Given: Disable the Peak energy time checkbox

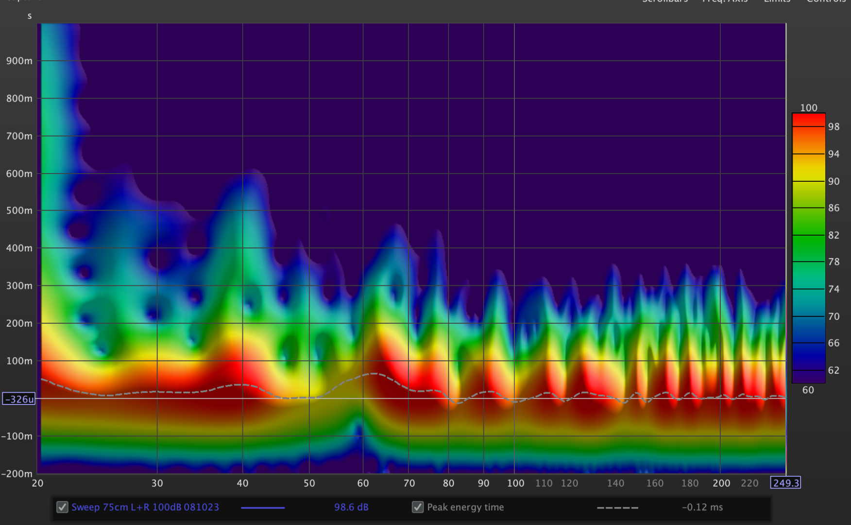Looking at the screenshot, I should point(418,507).
